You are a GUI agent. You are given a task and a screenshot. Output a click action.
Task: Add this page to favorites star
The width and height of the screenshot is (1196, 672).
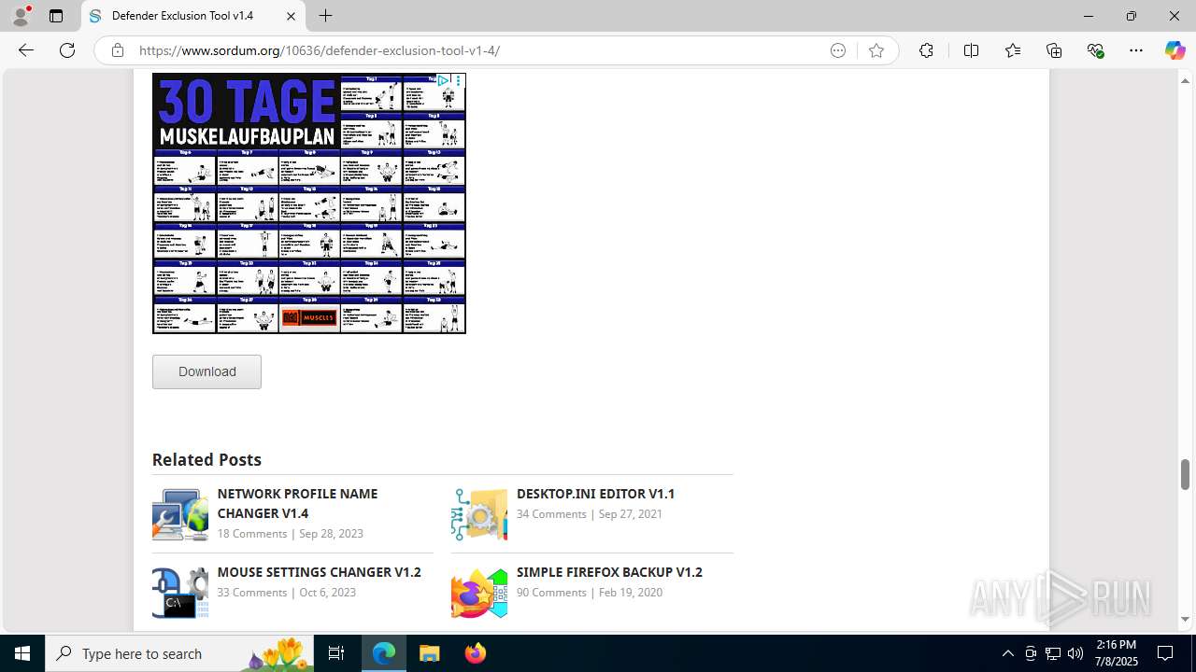coord(876,50)
